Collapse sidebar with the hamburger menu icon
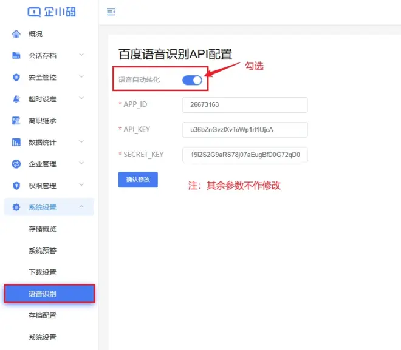Viewport: 401px width, 350px height. (111, 12)
